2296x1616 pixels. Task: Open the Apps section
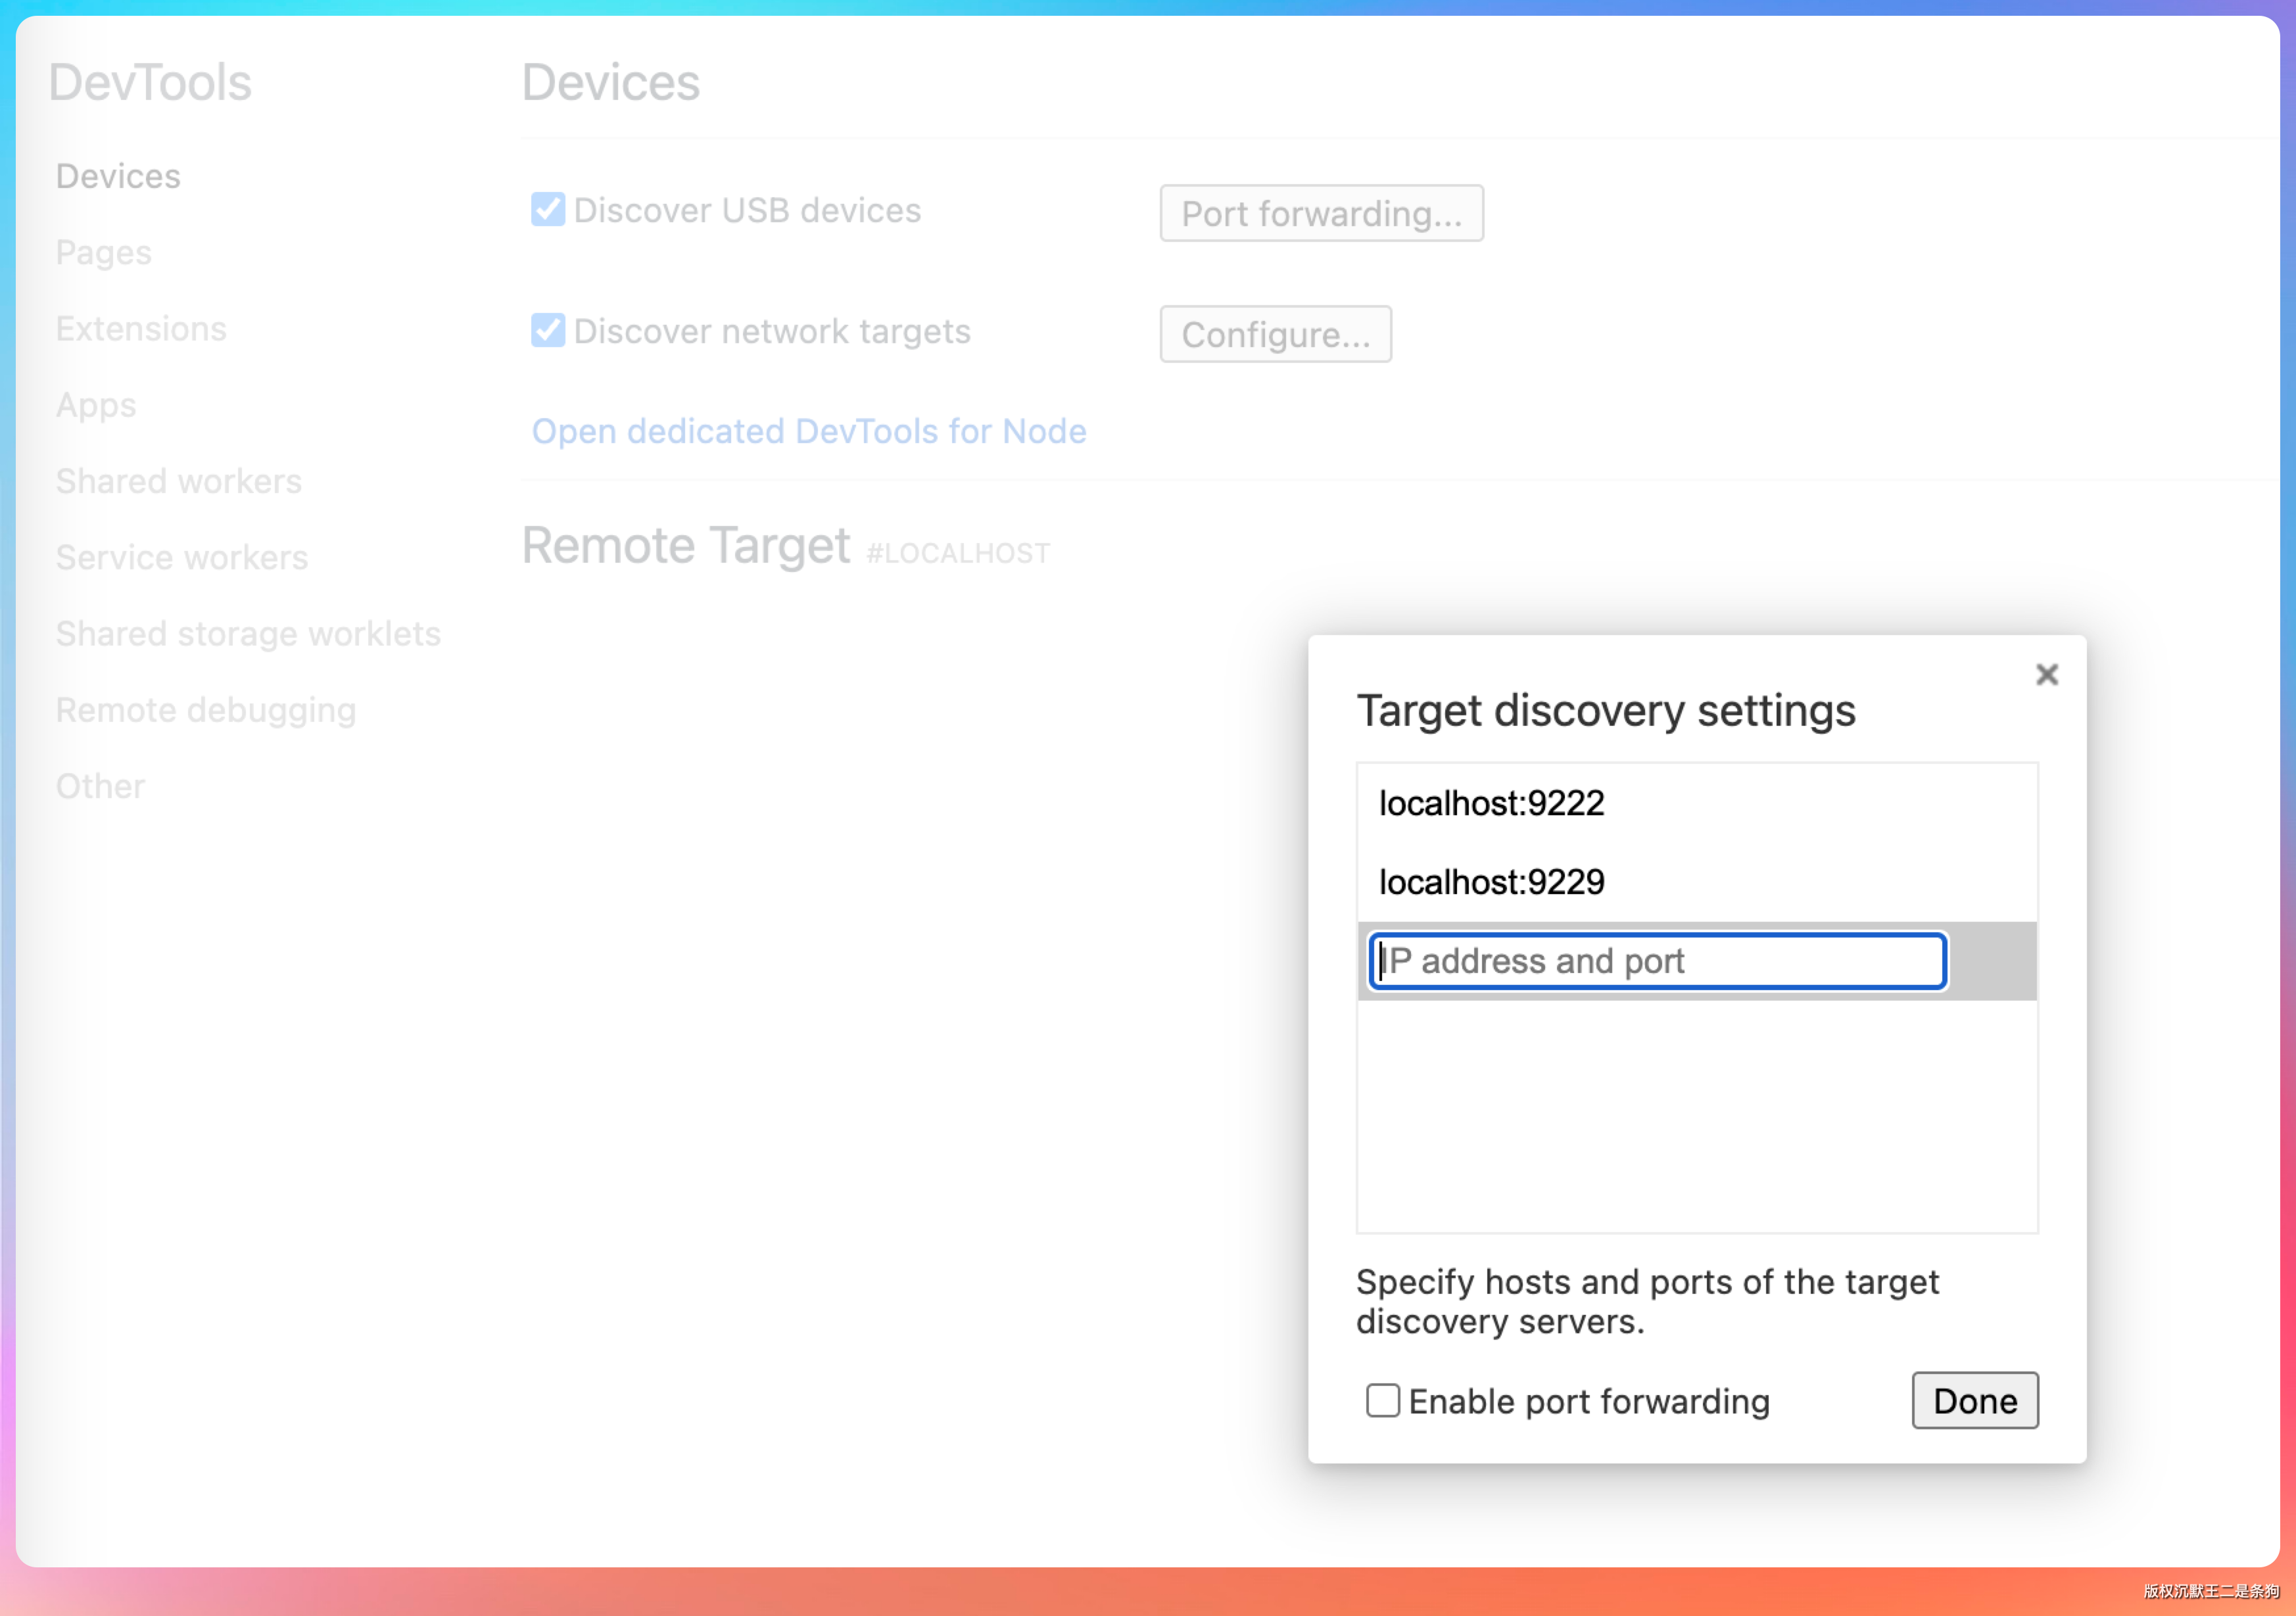pyautogui.click(x=96, y=405)
